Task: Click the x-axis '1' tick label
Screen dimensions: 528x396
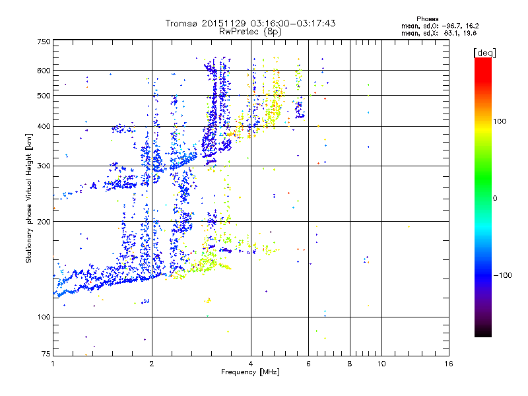Action: coord(53,364)
